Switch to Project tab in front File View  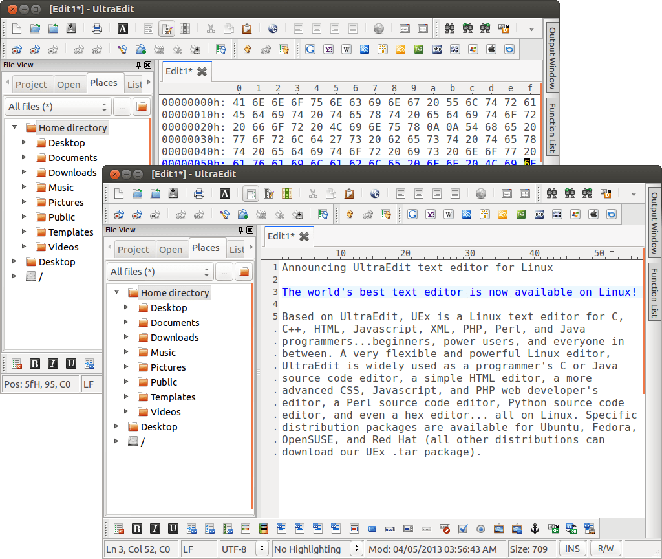(x=133, y=249)
